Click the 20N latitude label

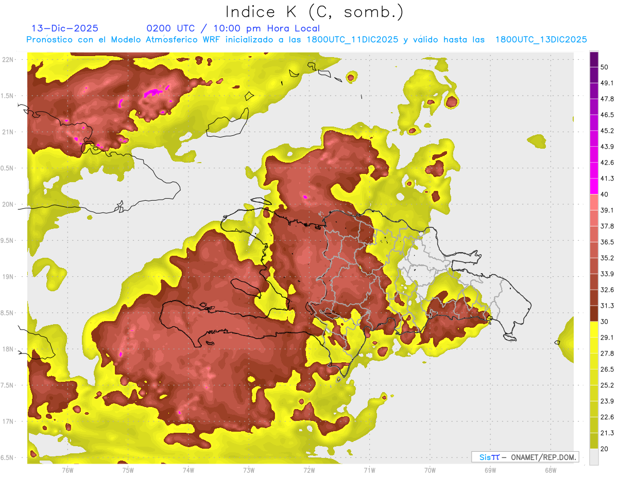9,204
